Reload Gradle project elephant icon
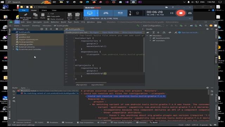Image resolution: width=225 pixels, height=127 pixels. [148, 32]
